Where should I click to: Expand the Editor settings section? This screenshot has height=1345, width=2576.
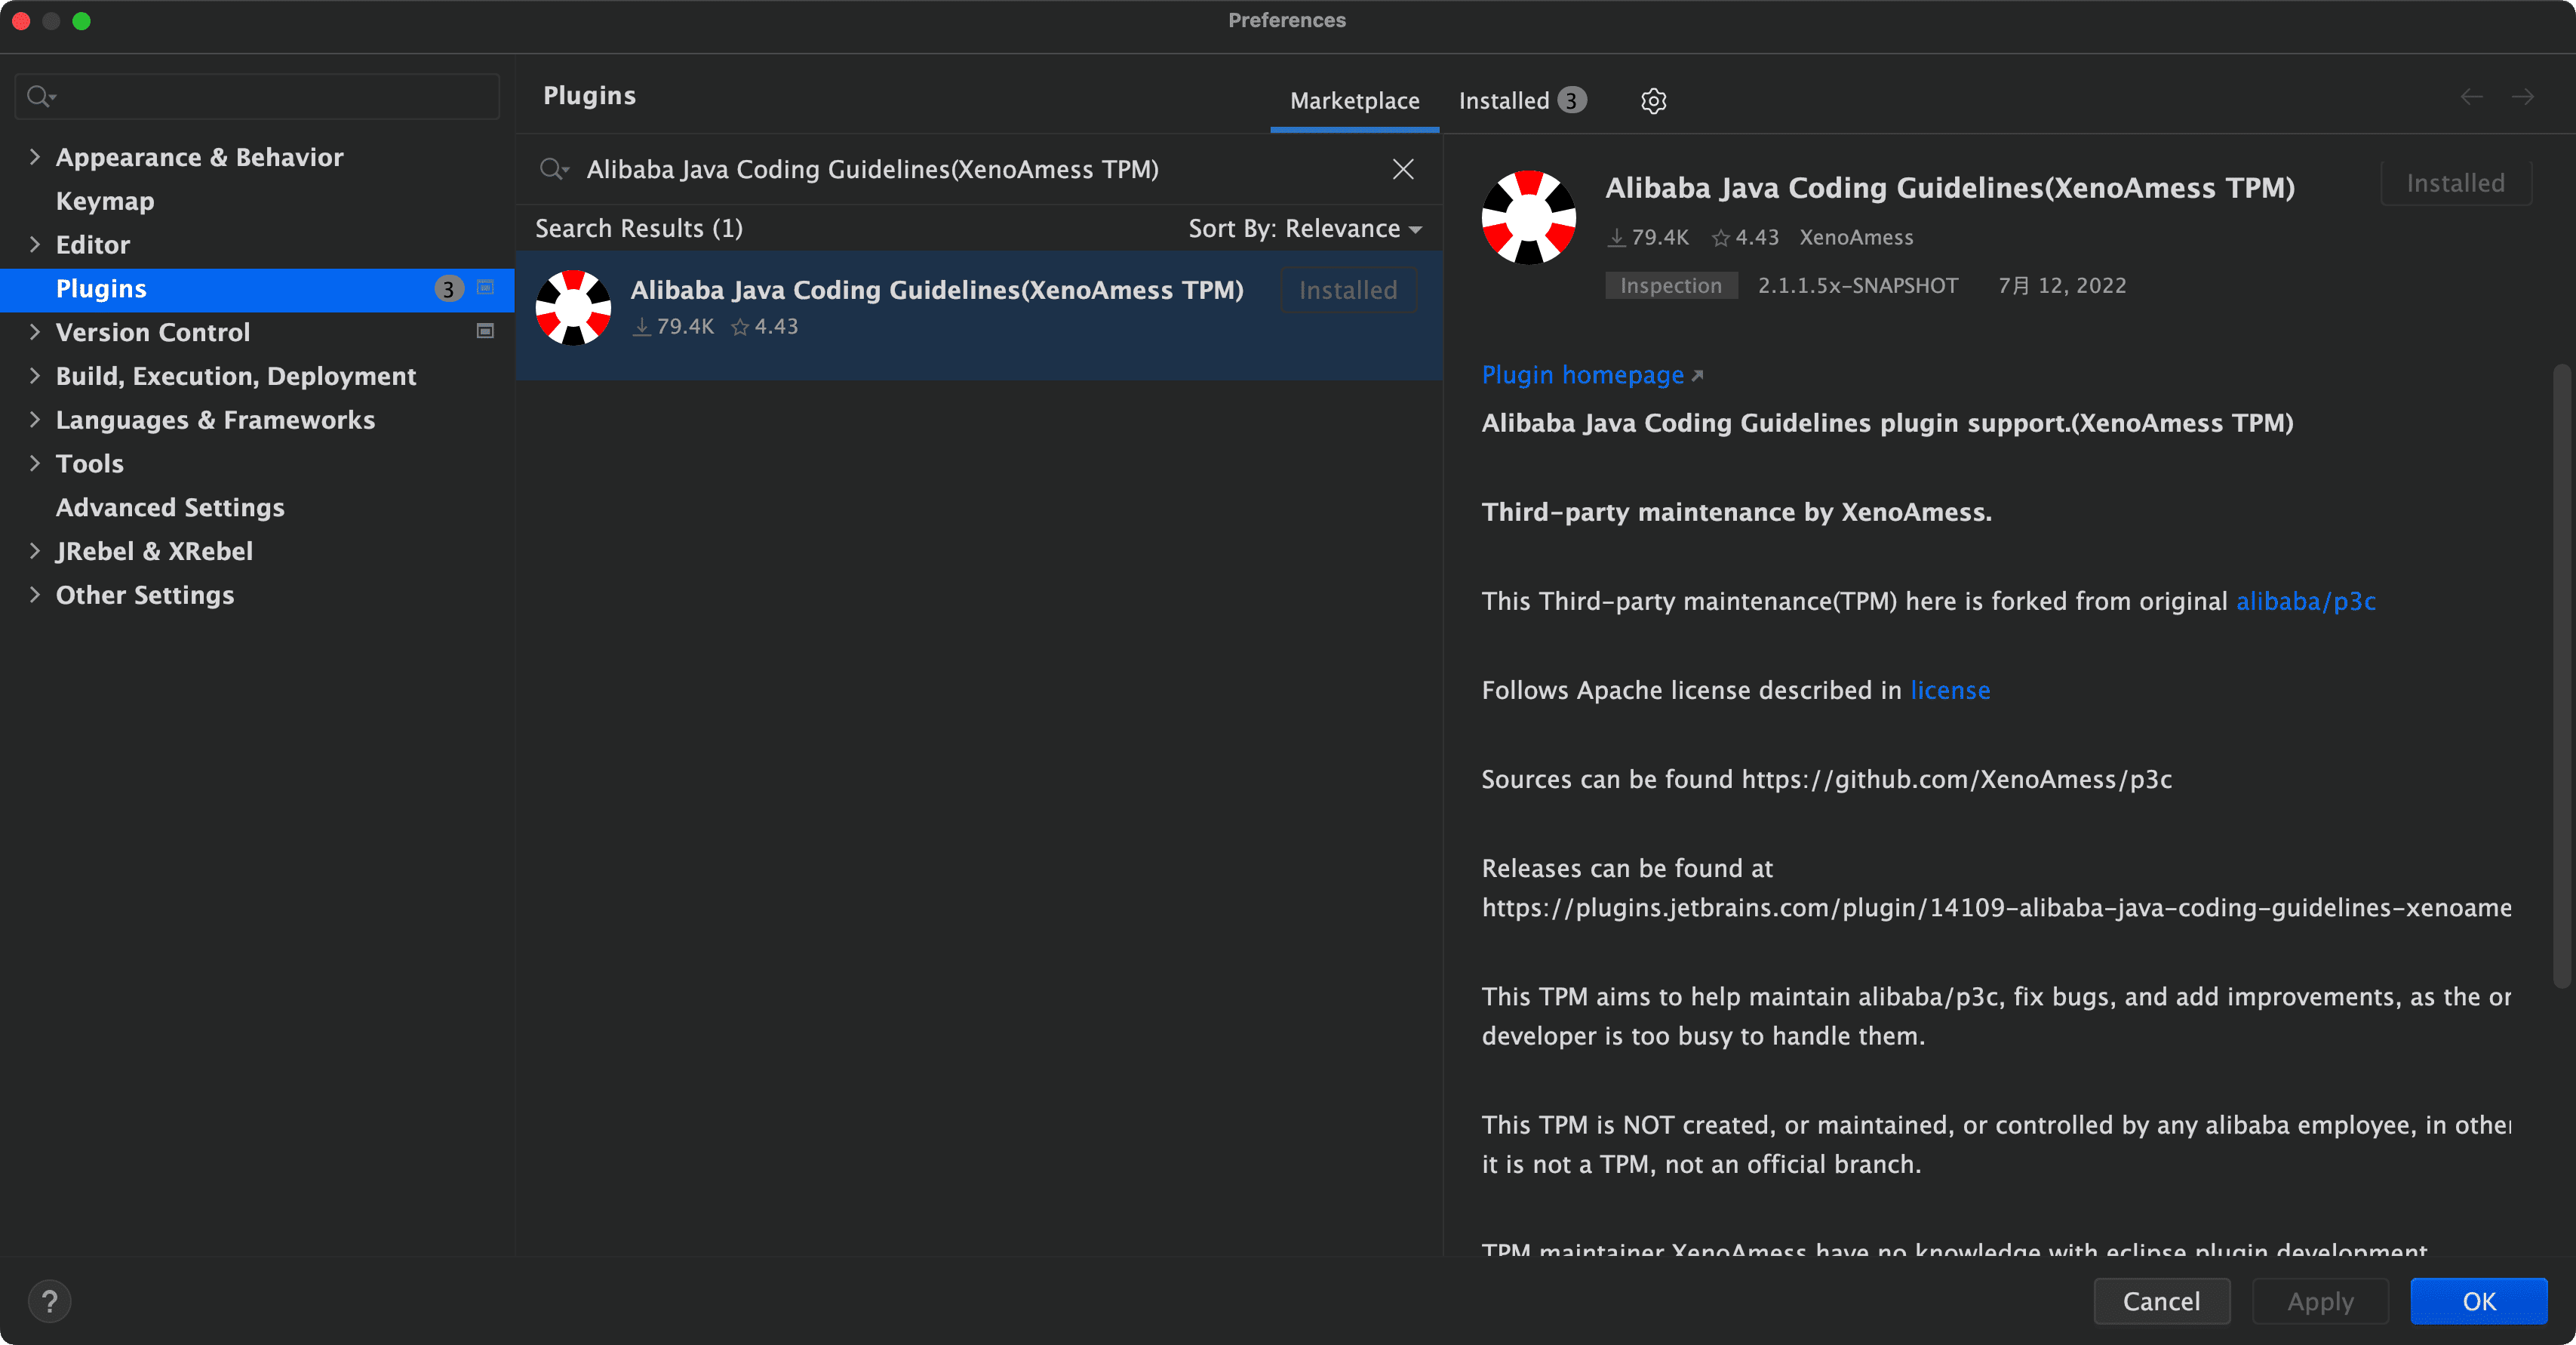click(x=35, y=244)
